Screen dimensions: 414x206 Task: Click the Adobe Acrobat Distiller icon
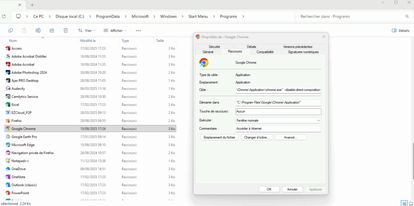[x=8, y=57]
